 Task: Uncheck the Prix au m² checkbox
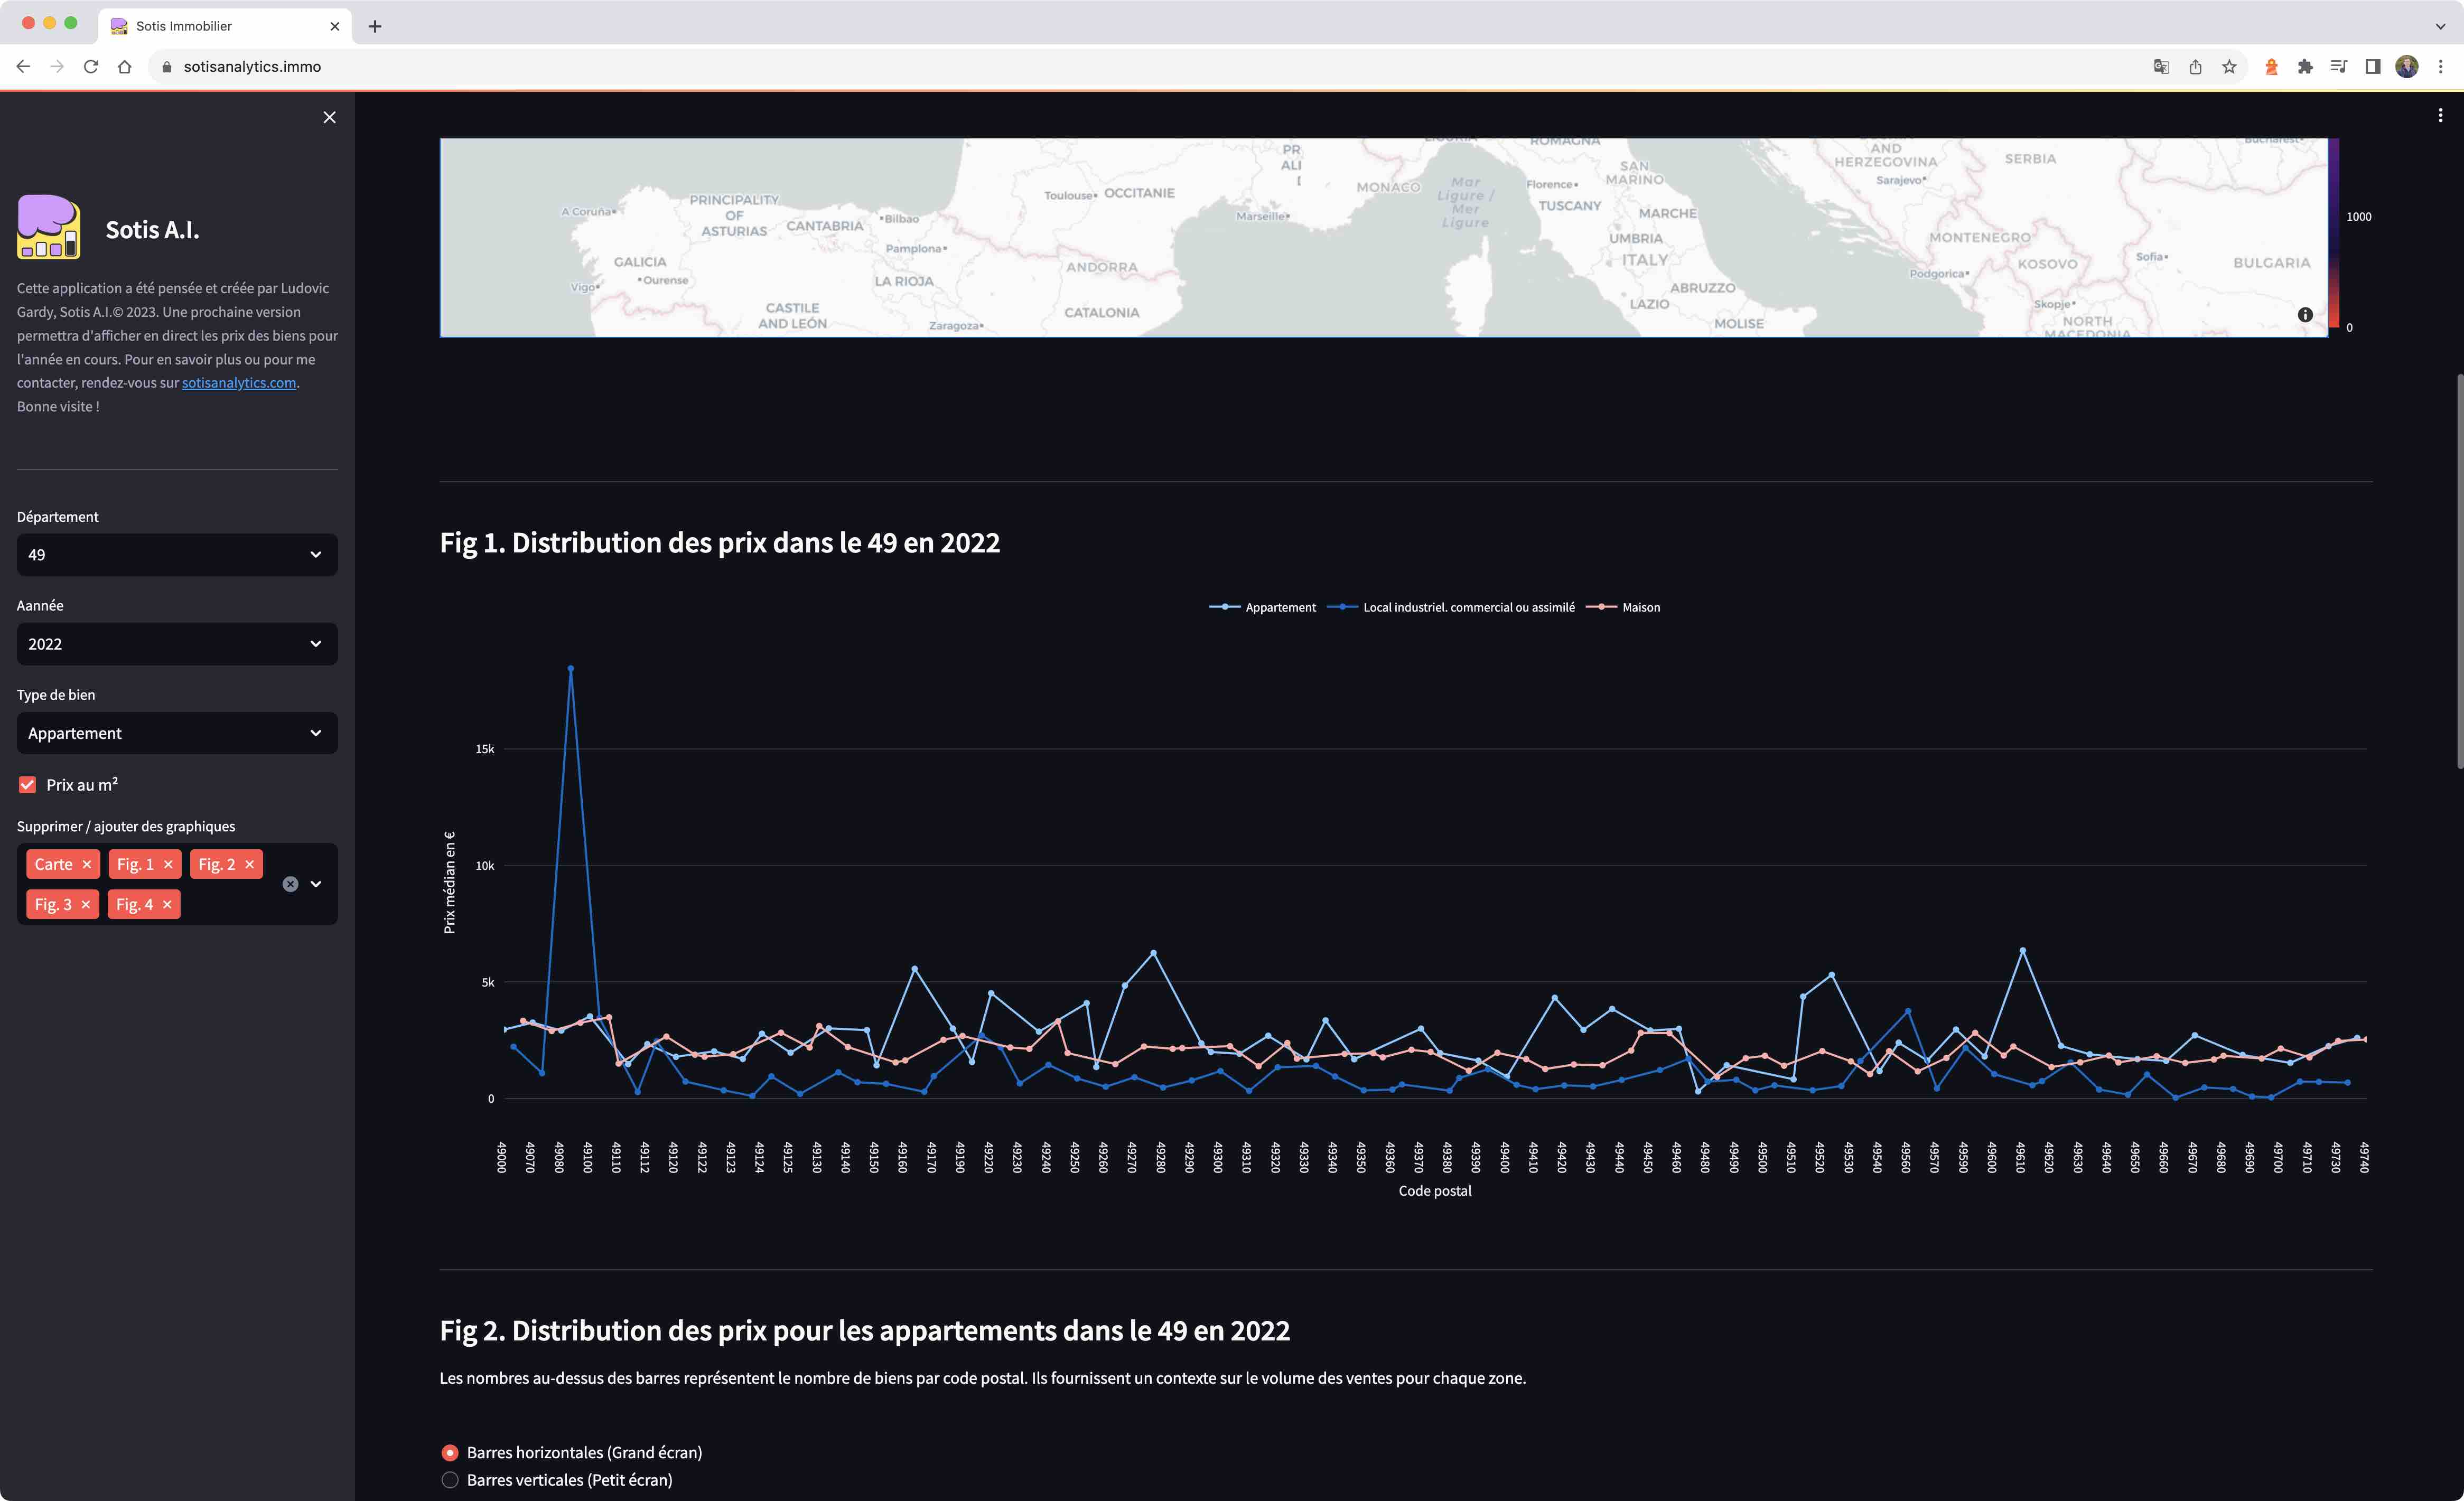[28, 785]
